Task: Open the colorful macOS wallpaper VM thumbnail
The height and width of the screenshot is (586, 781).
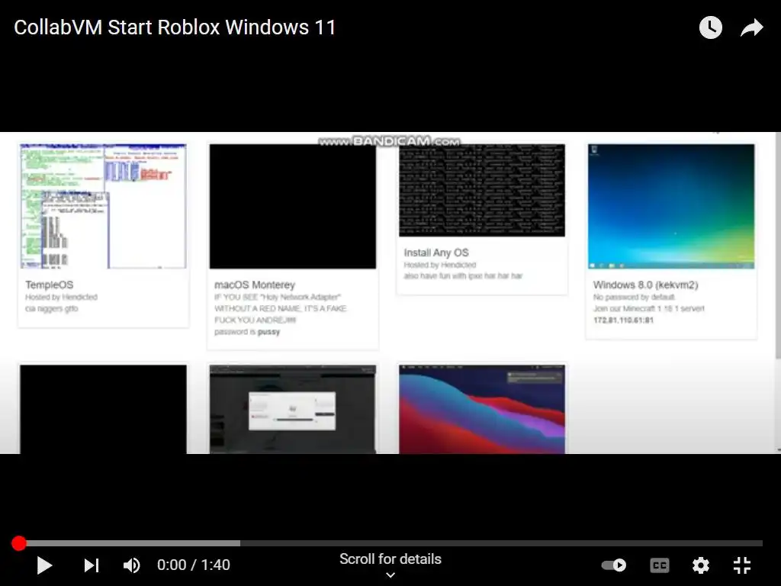Action: pos(482,409)
